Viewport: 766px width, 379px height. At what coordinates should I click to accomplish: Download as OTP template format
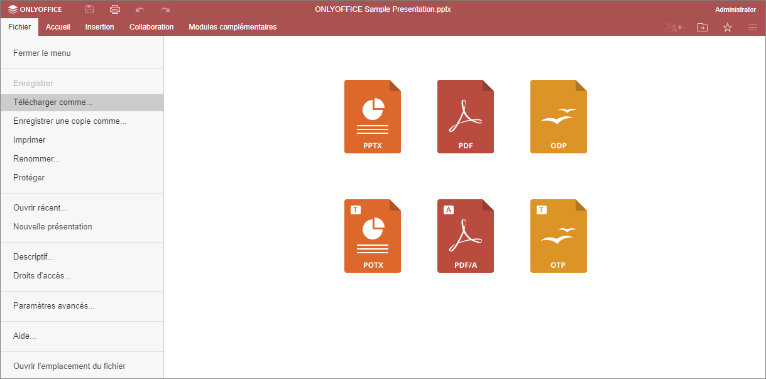(x=559, y=236)
